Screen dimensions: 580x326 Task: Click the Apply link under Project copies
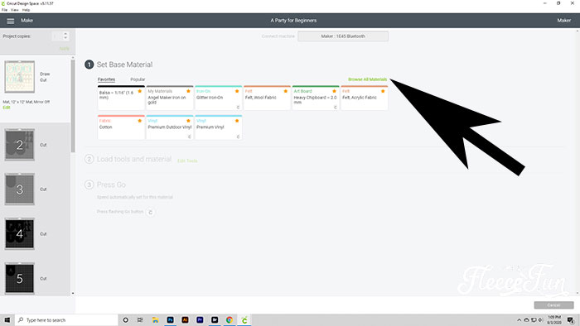(64, 48)
